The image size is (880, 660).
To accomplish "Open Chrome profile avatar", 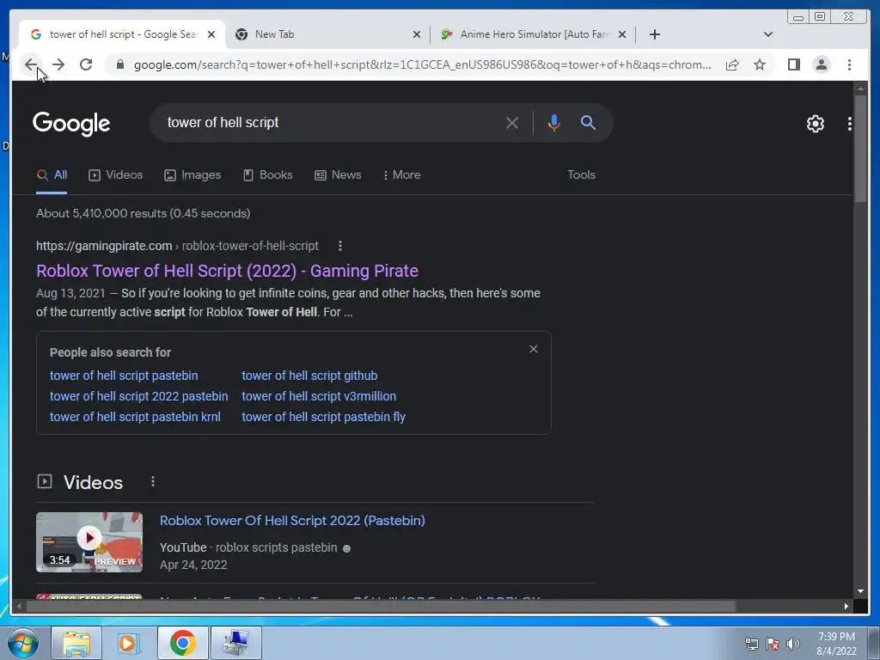I will 821,64.
